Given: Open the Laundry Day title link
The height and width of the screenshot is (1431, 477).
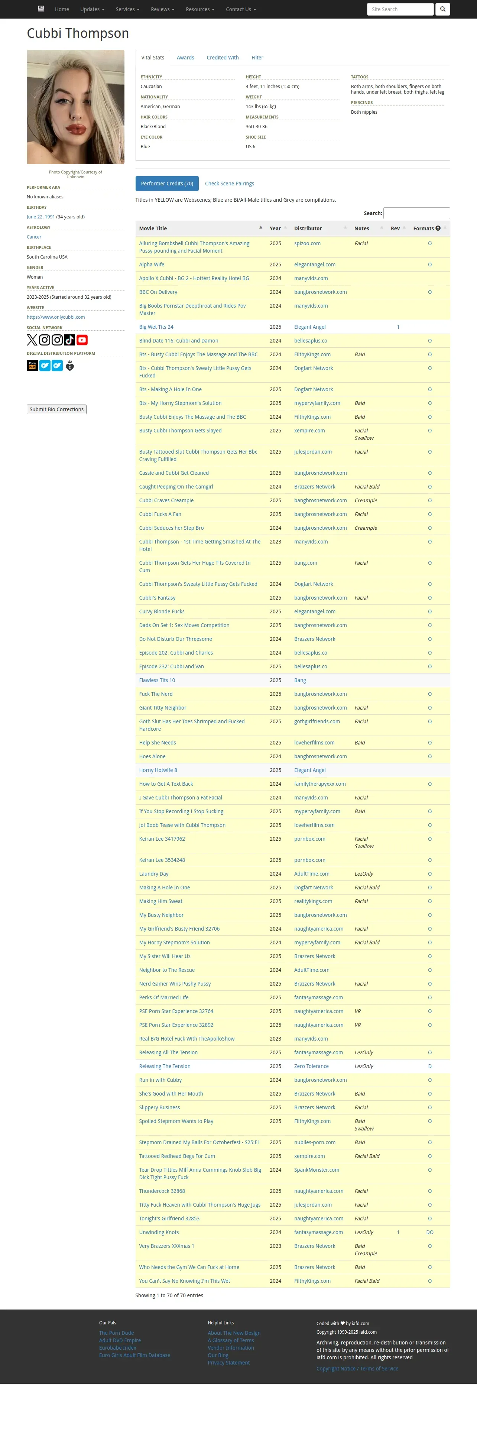Looking at the screenshot, I should (154, 874).
